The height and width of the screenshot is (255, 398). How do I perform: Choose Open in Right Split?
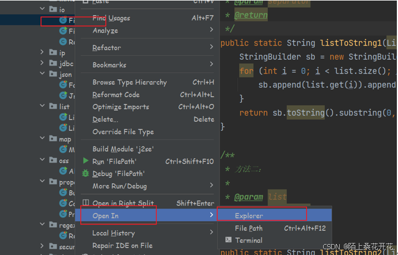pyautogui.click(x=147, y=203)
